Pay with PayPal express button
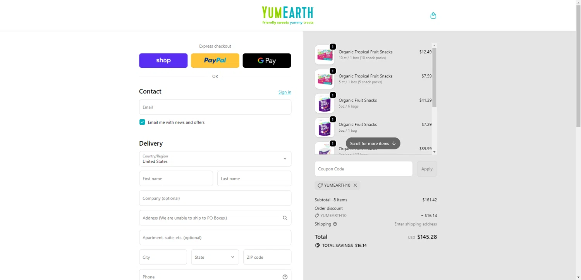 [215, 60]
